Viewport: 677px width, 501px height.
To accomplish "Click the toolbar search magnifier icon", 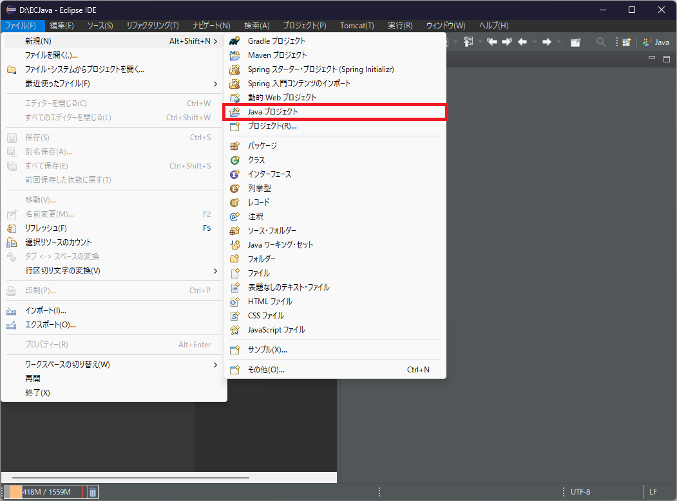I will coord(600,42).
